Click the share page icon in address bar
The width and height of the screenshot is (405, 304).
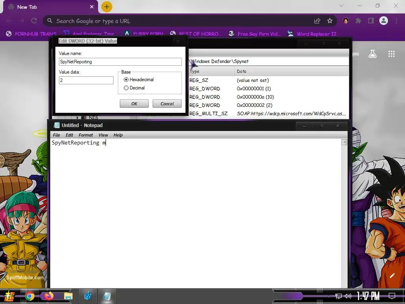pyautogui.click(x=317, y=21)
